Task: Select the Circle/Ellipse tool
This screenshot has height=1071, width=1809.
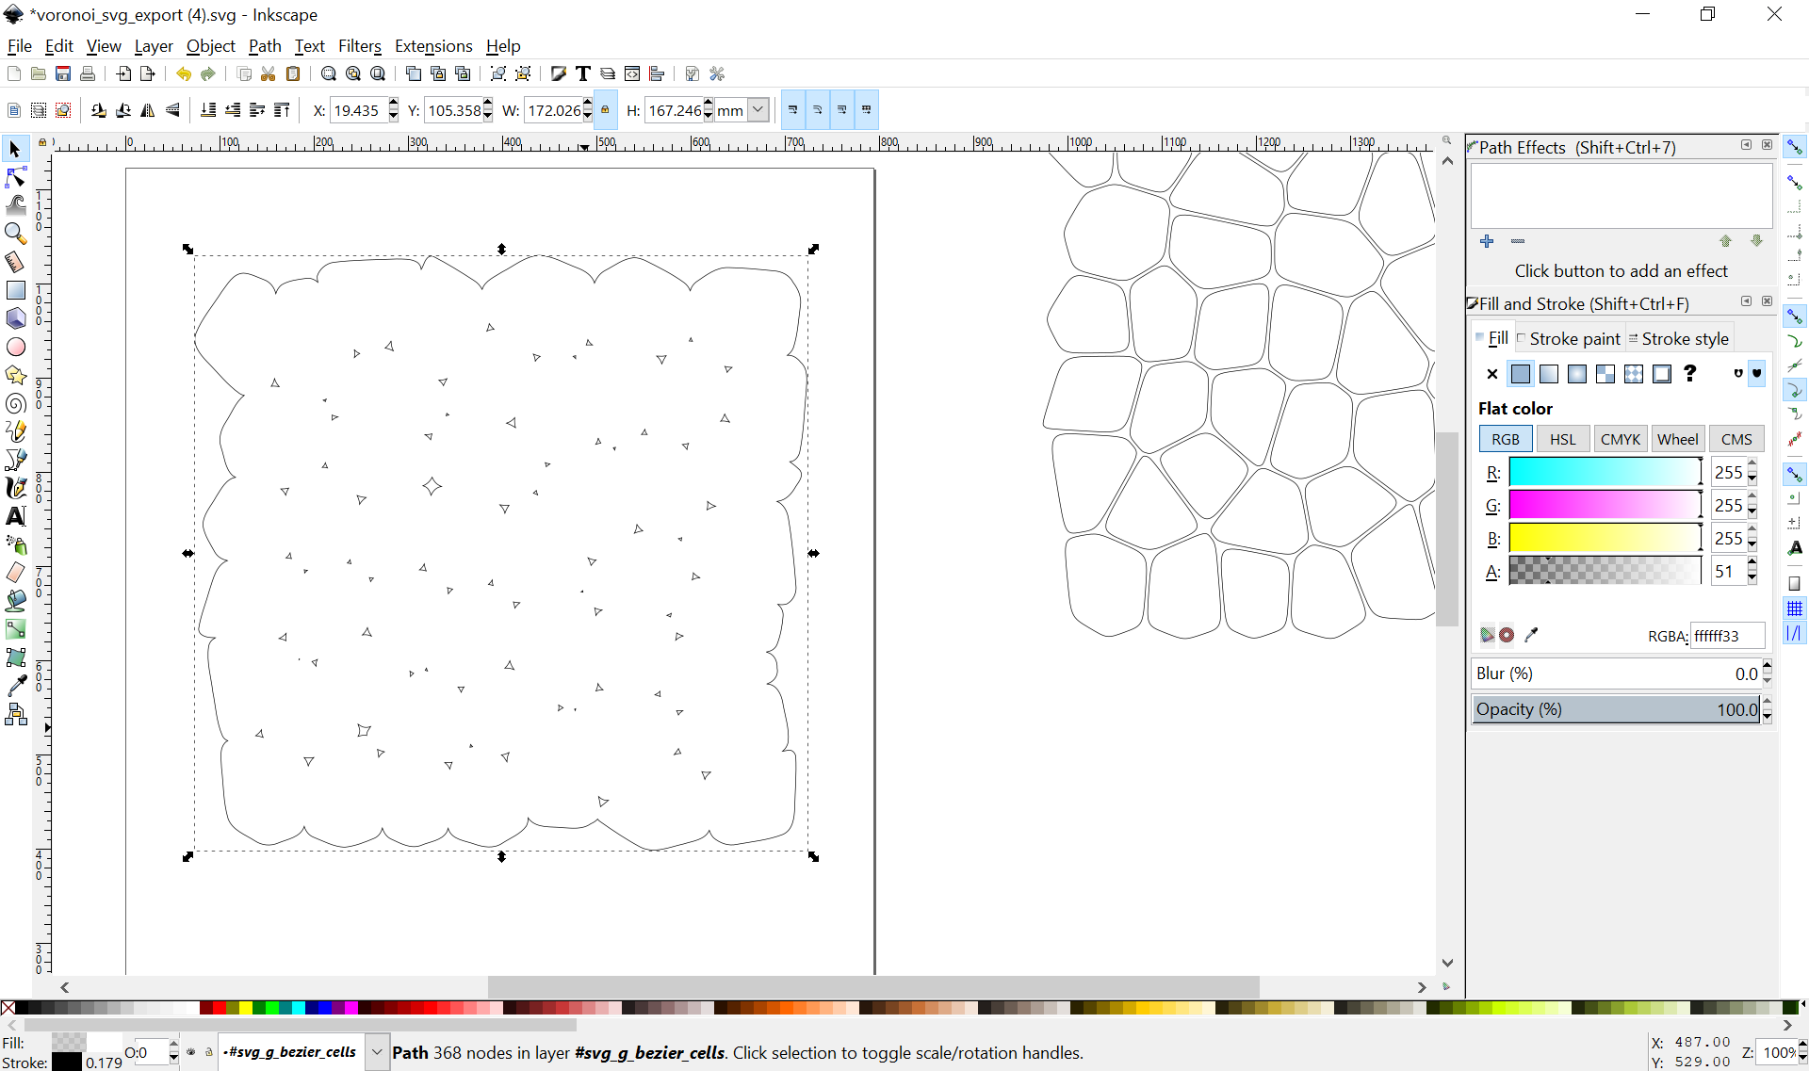Action: tap(15, 347)
